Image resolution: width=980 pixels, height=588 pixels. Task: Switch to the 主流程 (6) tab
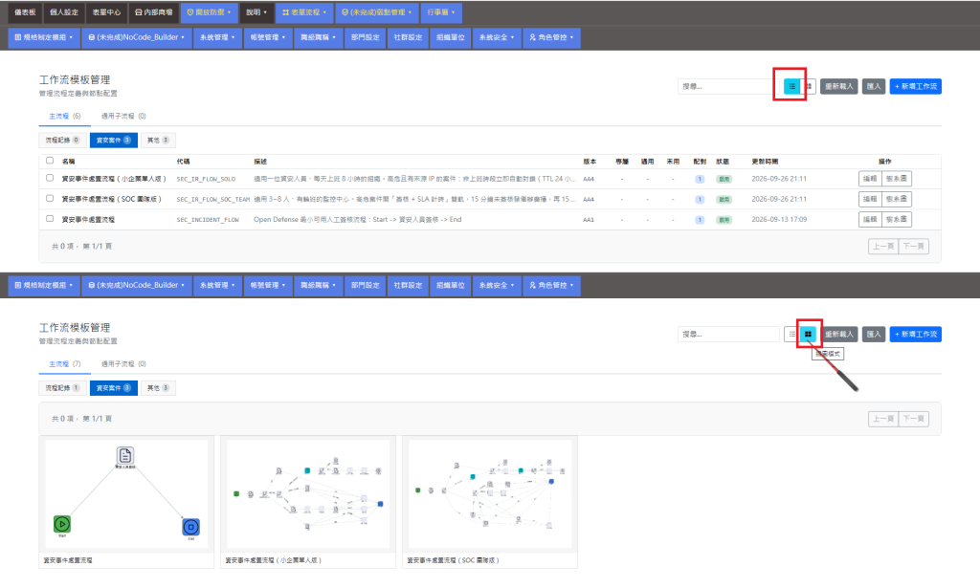(x=65, y=116)
